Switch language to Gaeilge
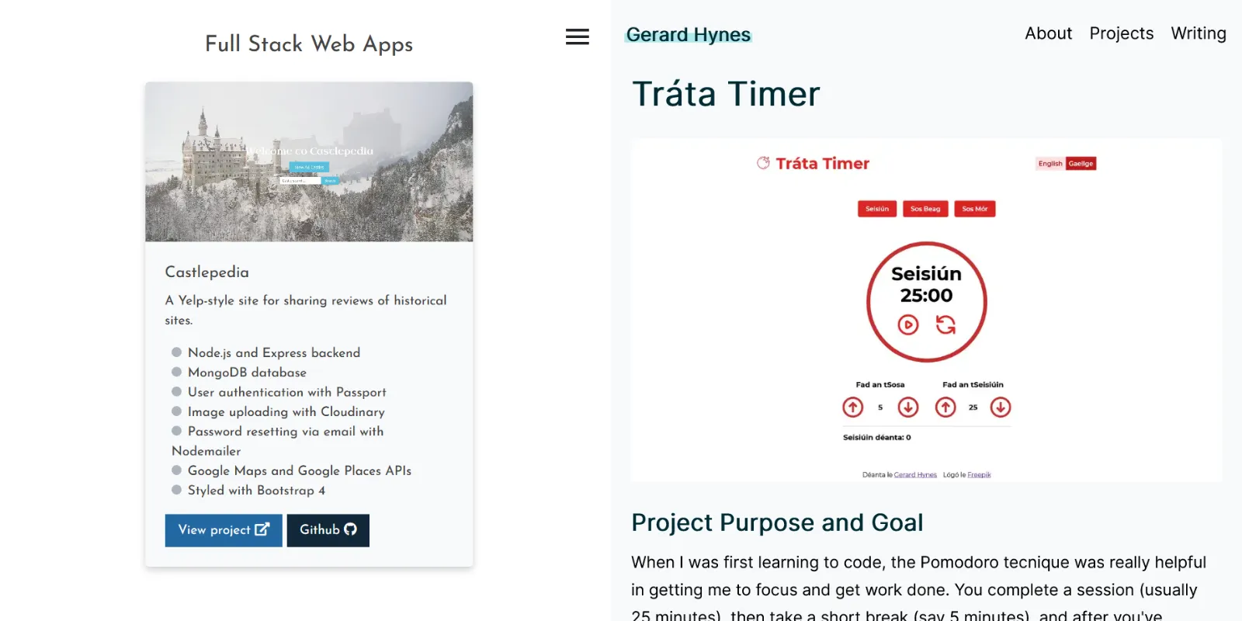This screenshot has height=621, width=1242. click(1081, 164)
